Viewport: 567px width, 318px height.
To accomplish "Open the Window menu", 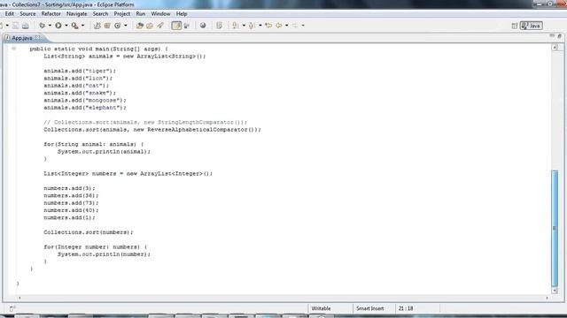I will 160,14.
